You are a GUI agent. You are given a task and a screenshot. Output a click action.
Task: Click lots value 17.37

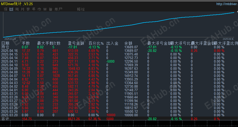pyautogui.click(x=26, y=51)
